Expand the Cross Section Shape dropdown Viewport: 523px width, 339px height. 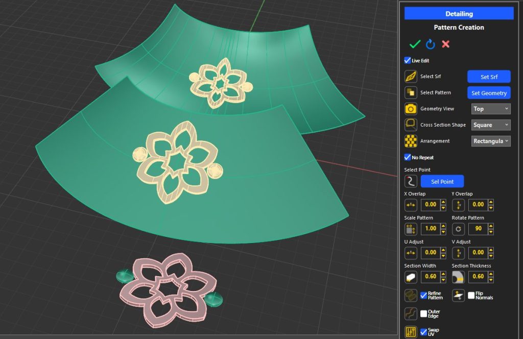coord(491,125)
